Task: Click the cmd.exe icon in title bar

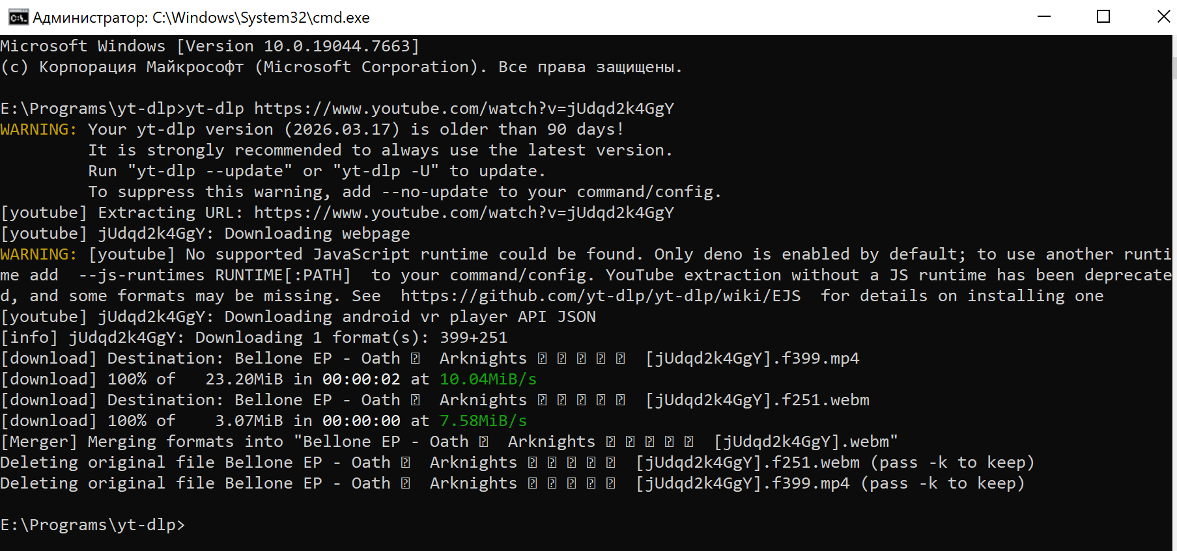Action: (18, 17)
